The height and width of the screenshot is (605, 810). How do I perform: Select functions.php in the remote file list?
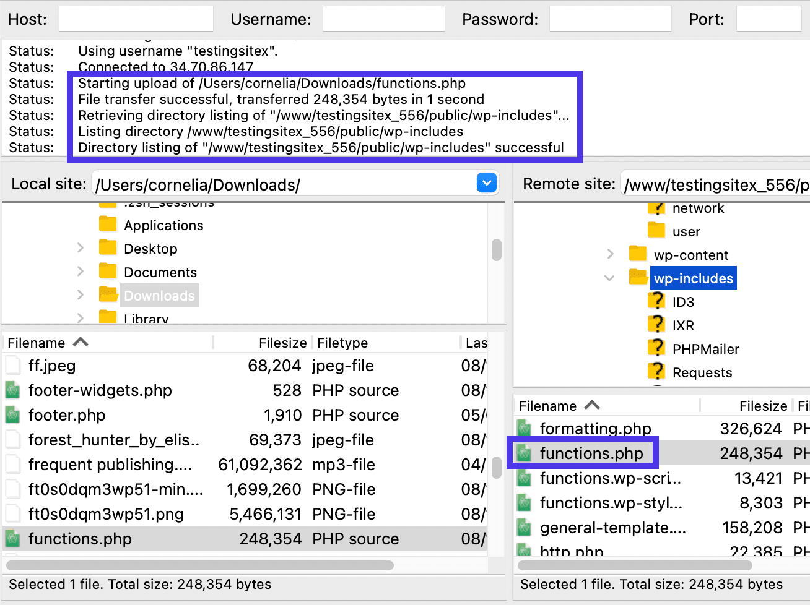coord(591,453)
